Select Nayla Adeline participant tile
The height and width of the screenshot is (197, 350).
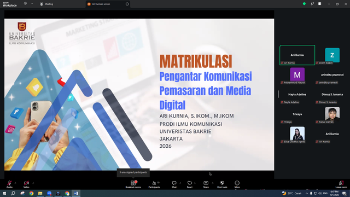point(297,95)
